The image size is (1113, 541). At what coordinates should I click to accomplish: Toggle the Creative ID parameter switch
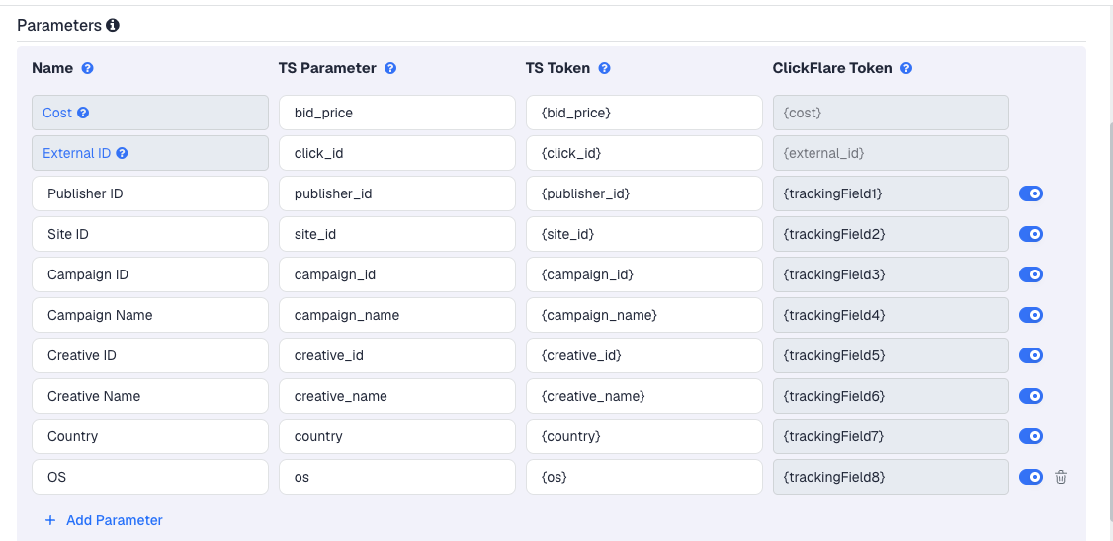1031,355
